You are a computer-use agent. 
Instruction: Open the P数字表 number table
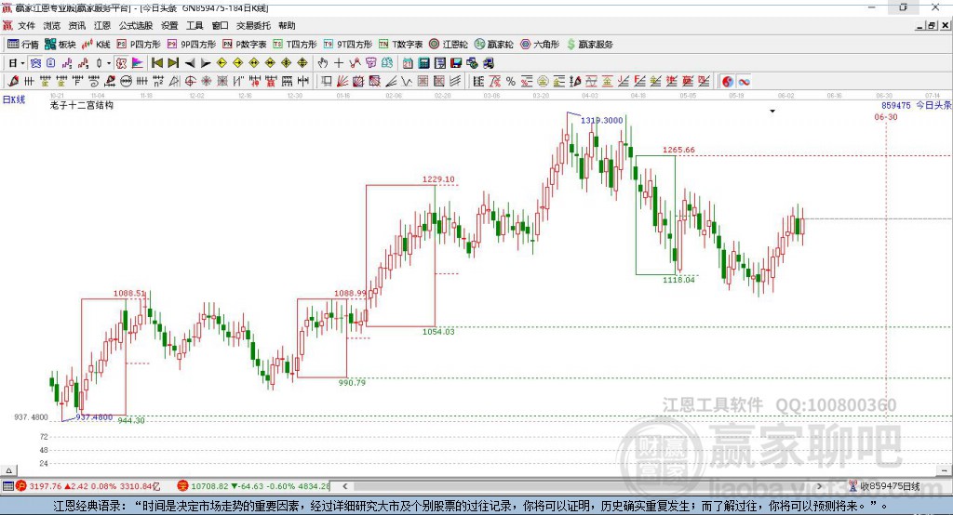click(245, 45)
